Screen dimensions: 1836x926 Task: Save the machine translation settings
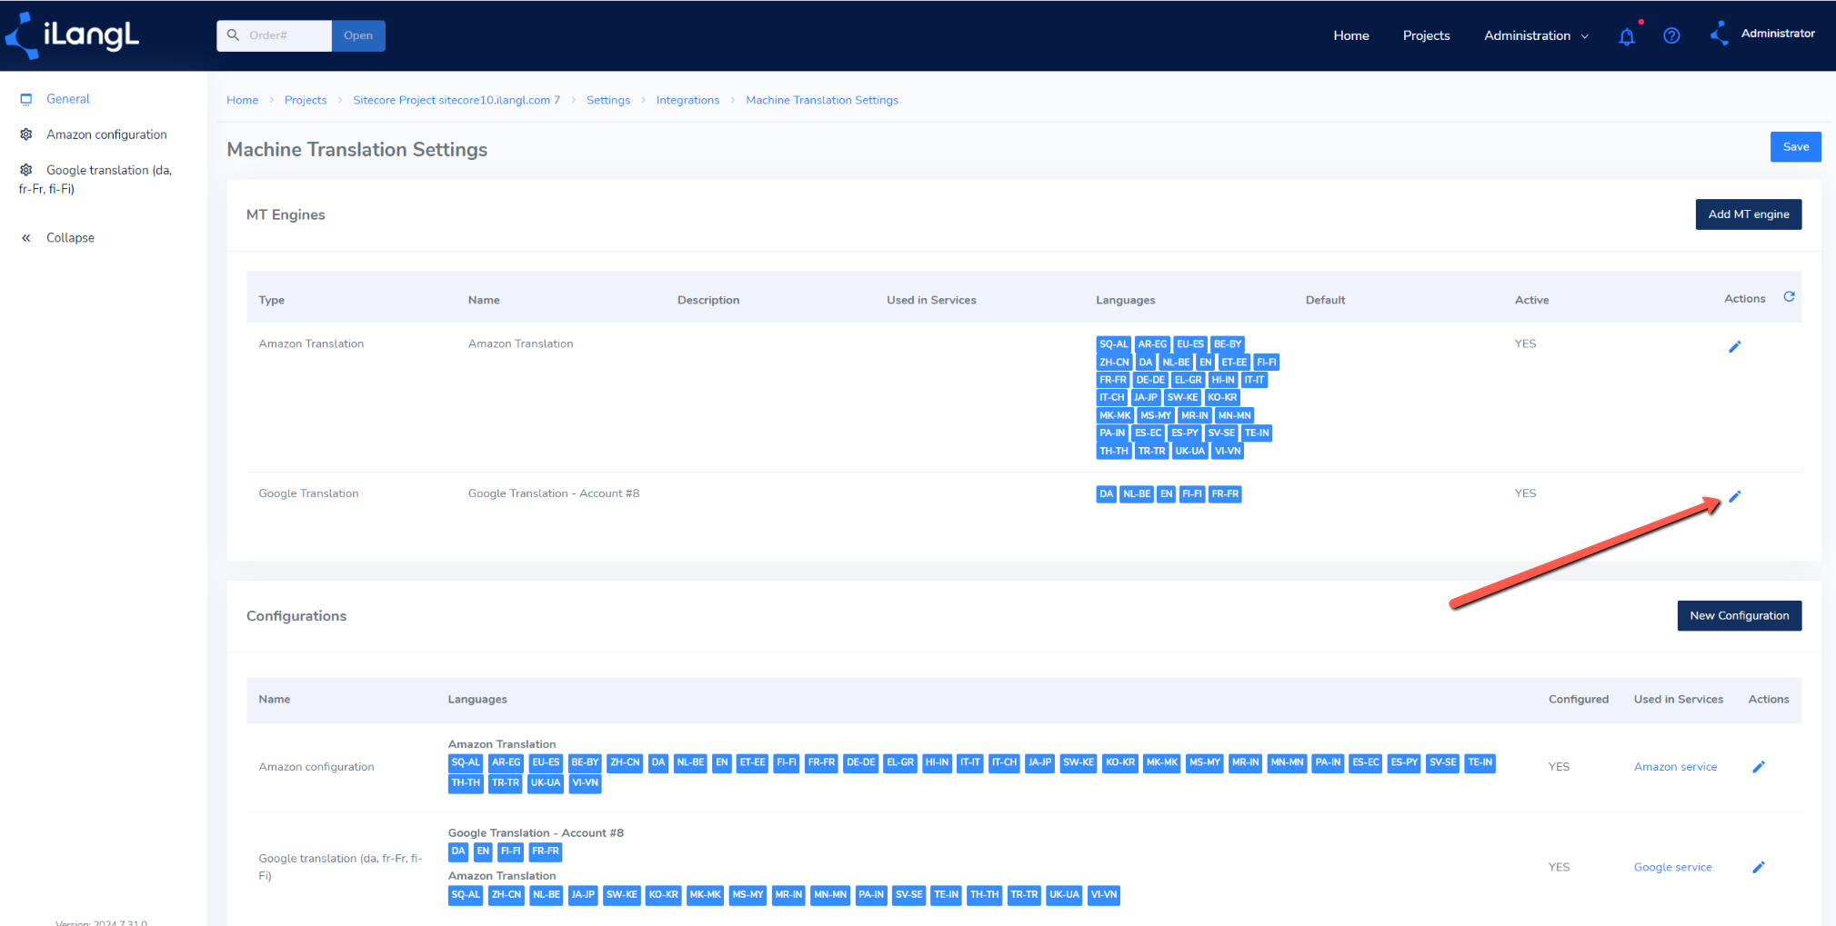pos(1795,147)
